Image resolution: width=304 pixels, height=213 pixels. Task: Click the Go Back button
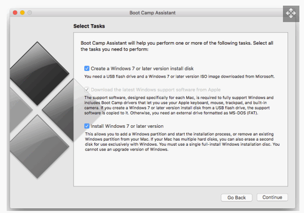pos(237,198)
